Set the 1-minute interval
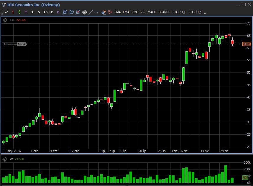Screen dimensions: 253x186 tap(32, 12)
